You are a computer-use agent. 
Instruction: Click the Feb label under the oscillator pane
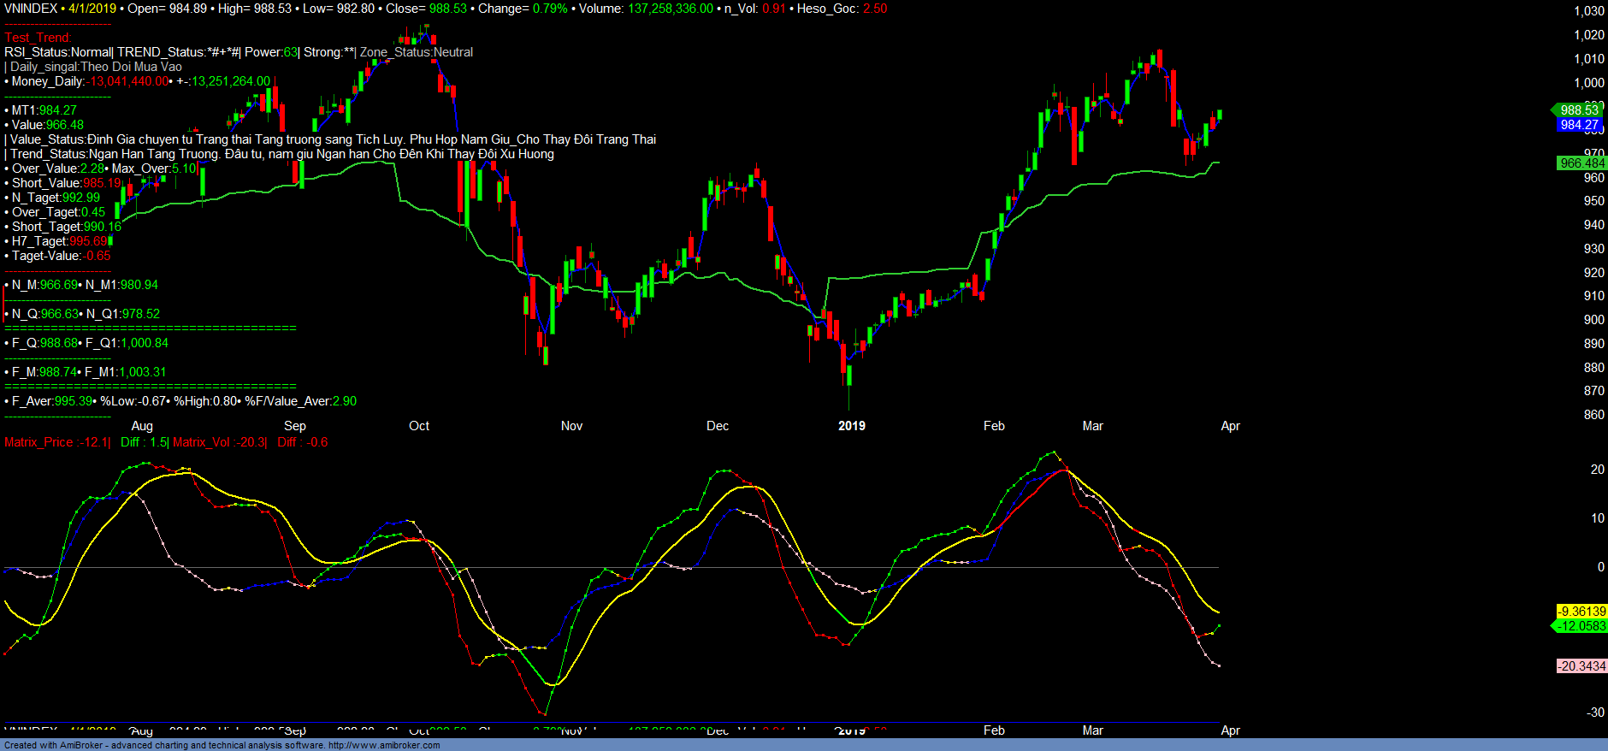tap(994, 730)
